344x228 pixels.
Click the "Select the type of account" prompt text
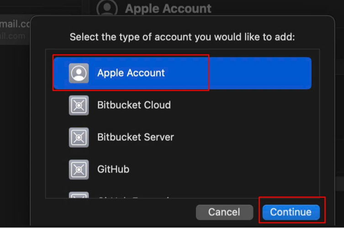point(182,37)
